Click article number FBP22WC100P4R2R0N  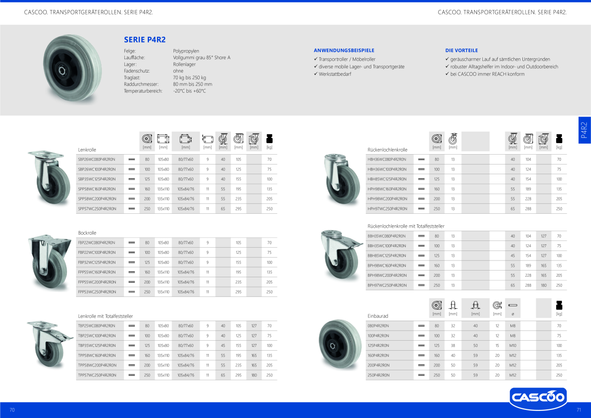[x=97, y=252]
